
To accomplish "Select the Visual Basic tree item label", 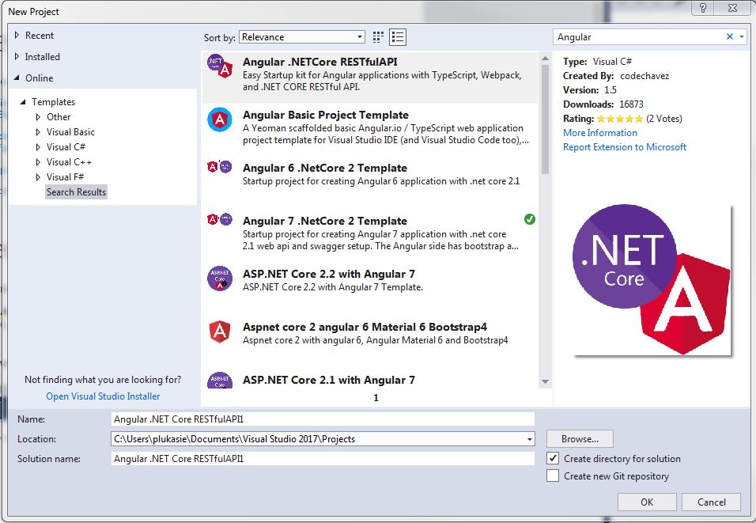I will click(70, 131).
